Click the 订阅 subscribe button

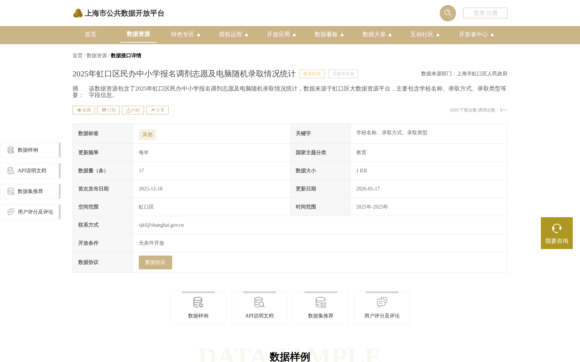click(108, 110)
